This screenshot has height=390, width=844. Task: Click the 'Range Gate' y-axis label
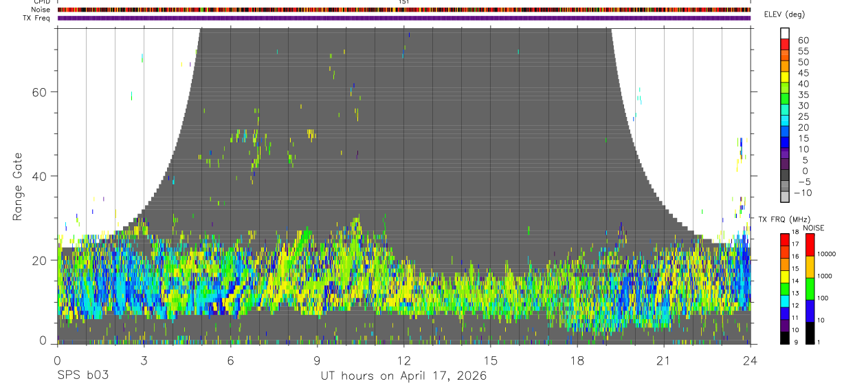18,187
